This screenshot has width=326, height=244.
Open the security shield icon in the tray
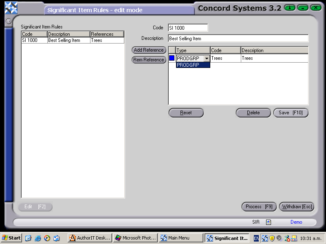tap(272, 237)
